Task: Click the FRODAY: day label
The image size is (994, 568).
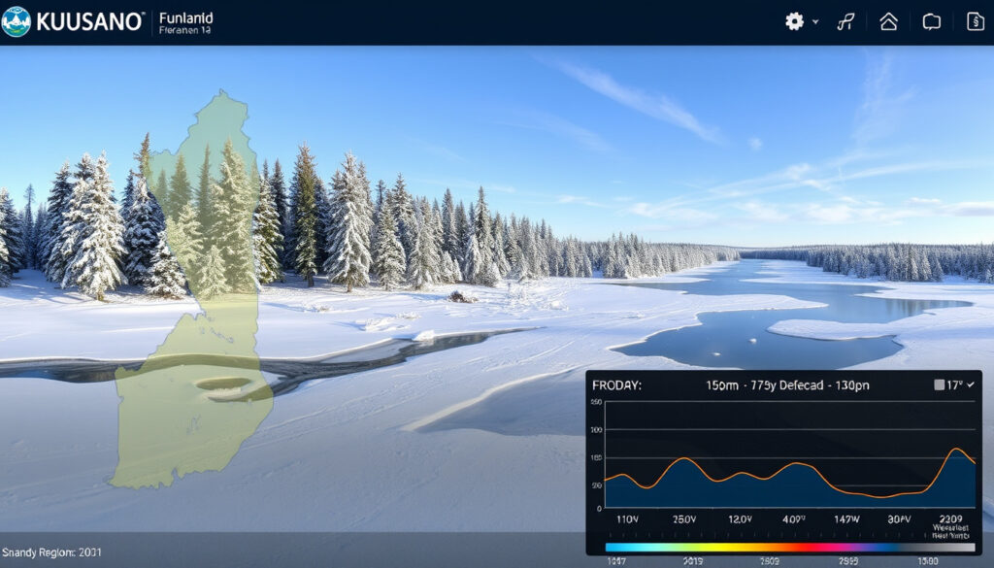Action: point(616,385)
